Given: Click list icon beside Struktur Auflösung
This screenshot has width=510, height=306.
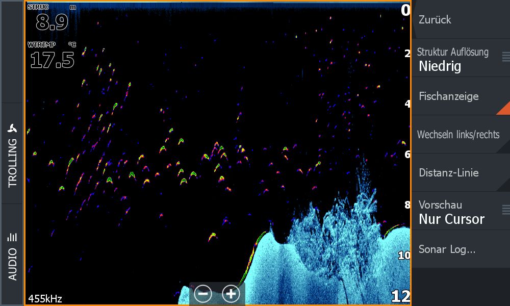Looking at the screenshot, I should [x=505, y=56].
